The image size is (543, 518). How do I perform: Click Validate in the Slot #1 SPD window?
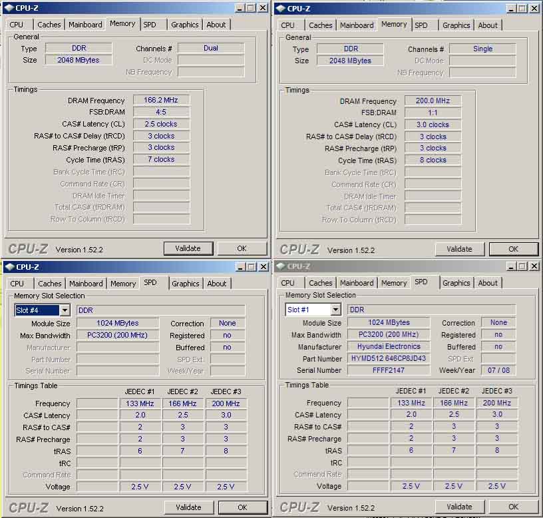point(459,507)
